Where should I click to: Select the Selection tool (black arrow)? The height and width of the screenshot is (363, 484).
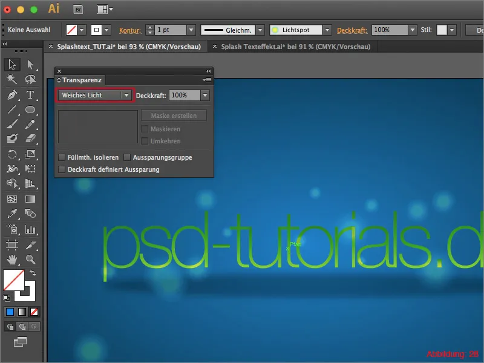coord(12,65)
